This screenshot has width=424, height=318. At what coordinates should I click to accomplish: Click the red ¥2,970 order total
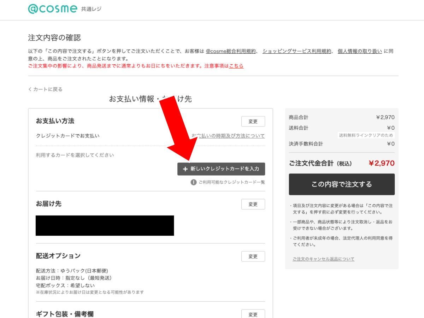click(x=381, y=163)
